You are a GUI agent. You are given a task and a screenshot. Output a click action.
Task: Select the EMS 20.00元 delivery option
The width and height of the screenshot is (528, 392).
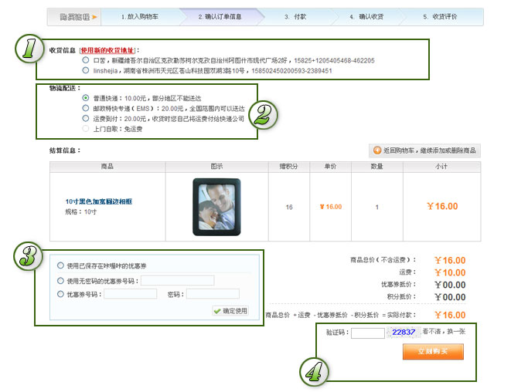[86, 108]
